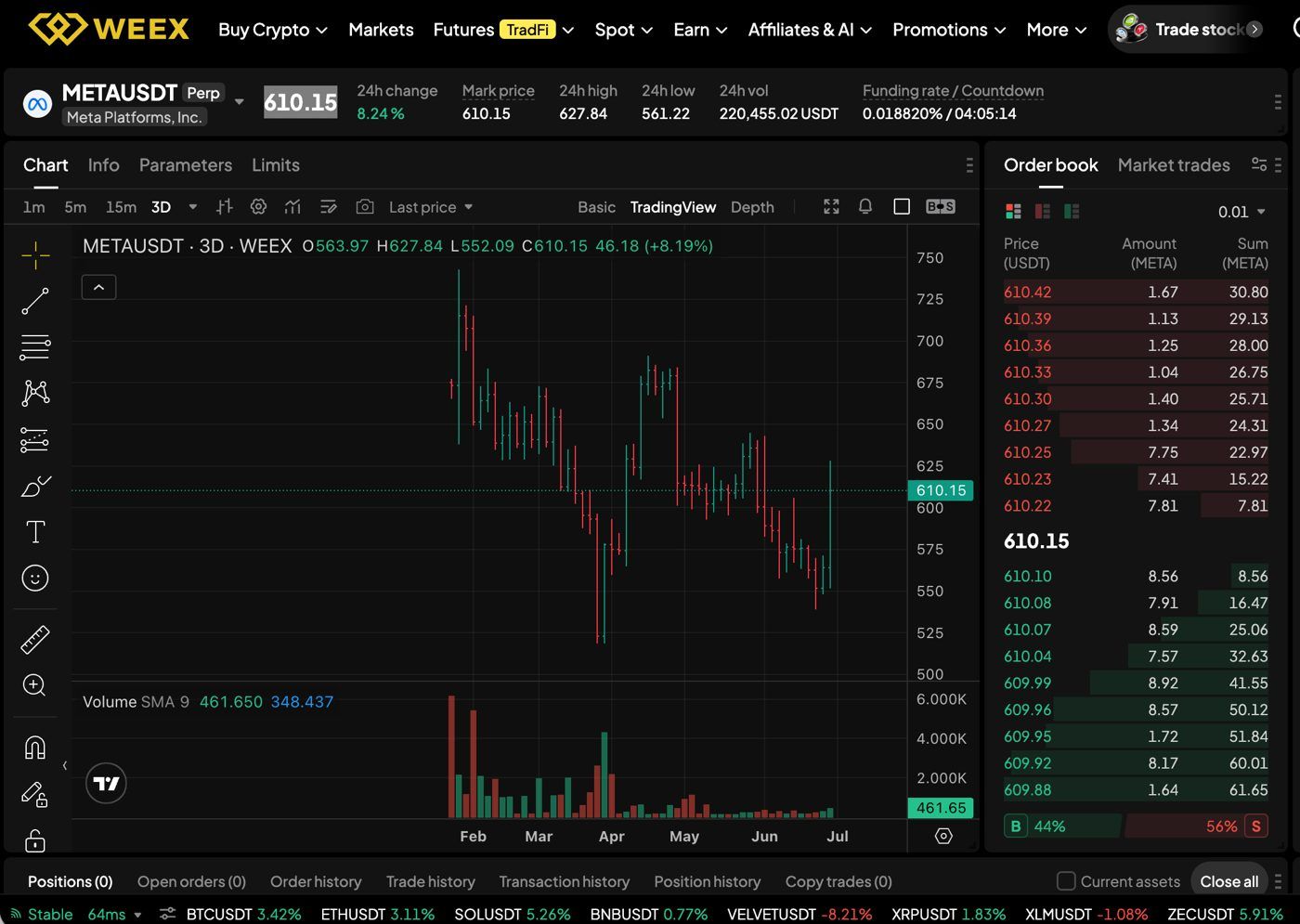Select the brush drawing tool
This screenshot has width=1300, height=924.
coord(35,486)
